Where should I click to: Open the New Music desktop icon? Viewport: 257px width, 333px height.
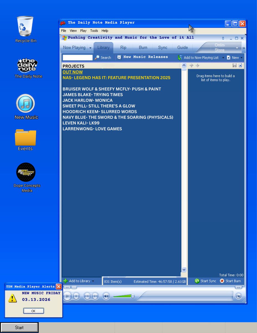[x=26, y=103]
